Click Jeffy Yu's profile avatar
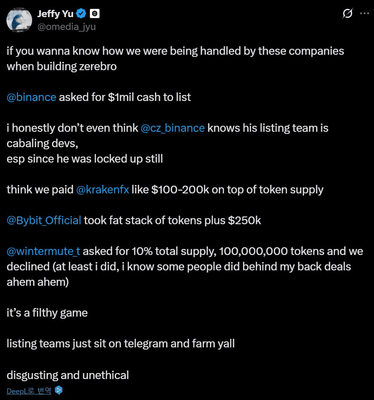Image resolution: width=374 pixels, height=400 pixels. (19, 20)
